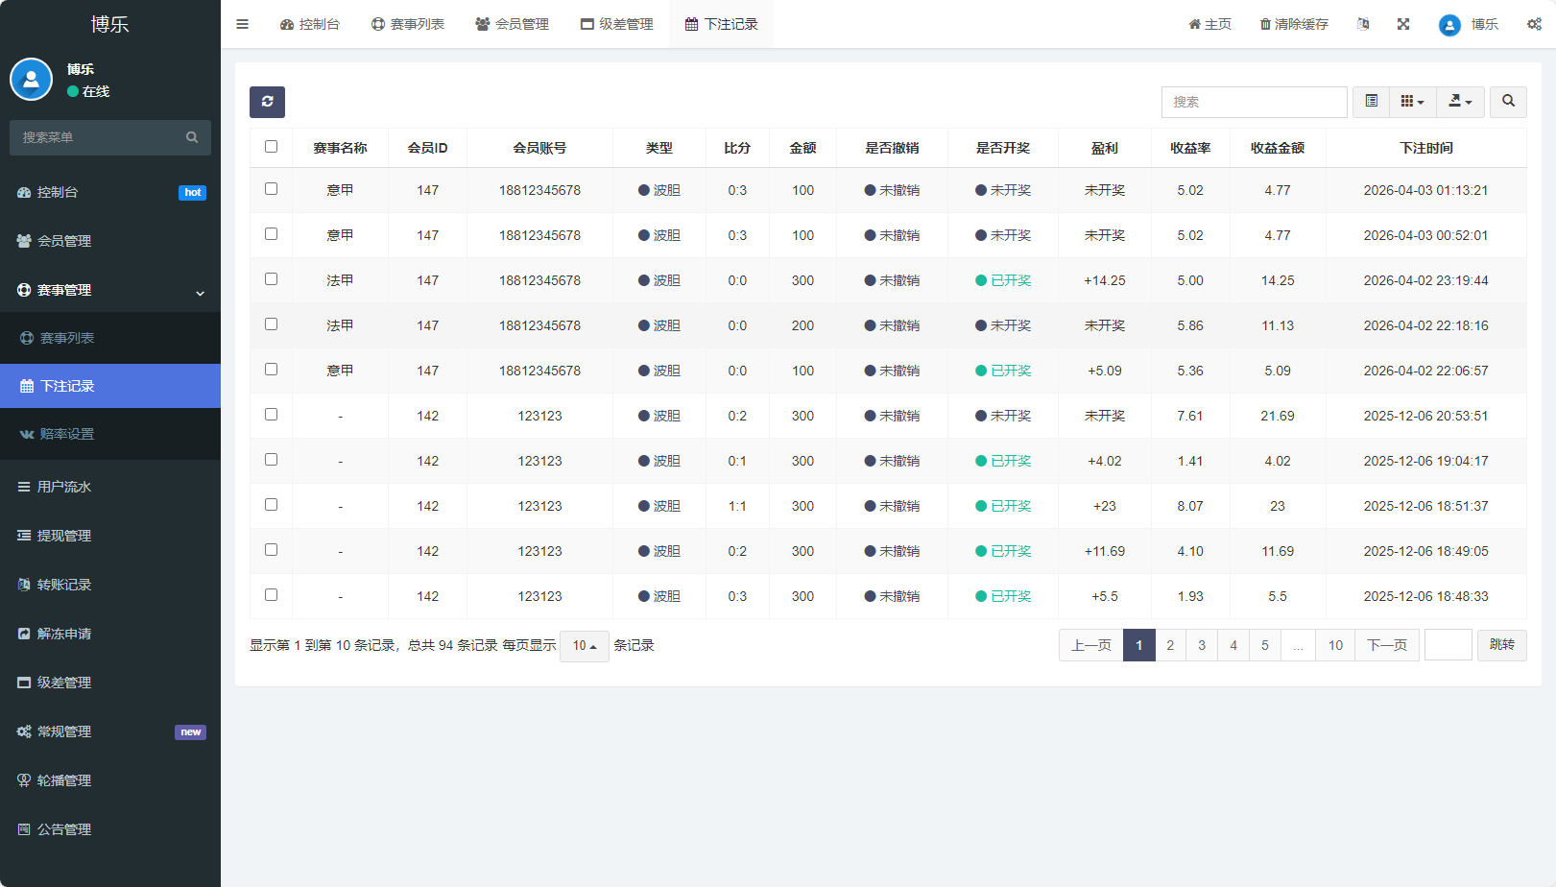Check the row dated 2026-04-02 22:18:16
The height and width of the screenshot is (887, 1556).
271,324
